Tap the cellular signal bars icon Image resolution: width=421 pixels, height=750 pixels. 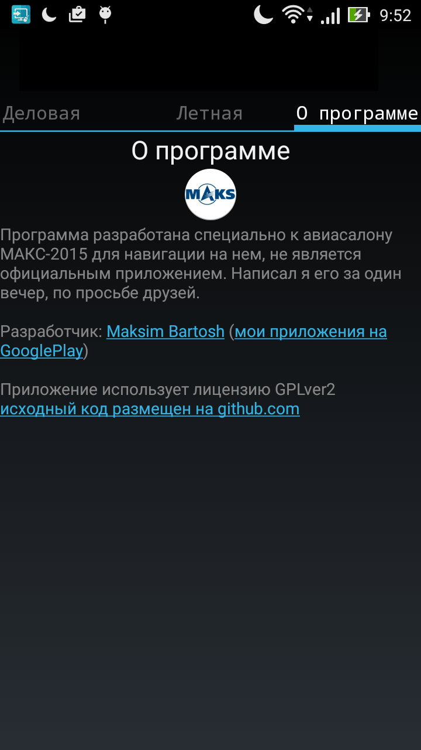pyautogui.click(x=330, y=15)
